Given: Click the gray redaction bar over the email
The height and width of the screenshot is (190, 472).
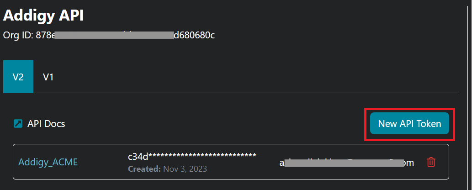Looking at the screenshot, I should click(x=344, y=163).
